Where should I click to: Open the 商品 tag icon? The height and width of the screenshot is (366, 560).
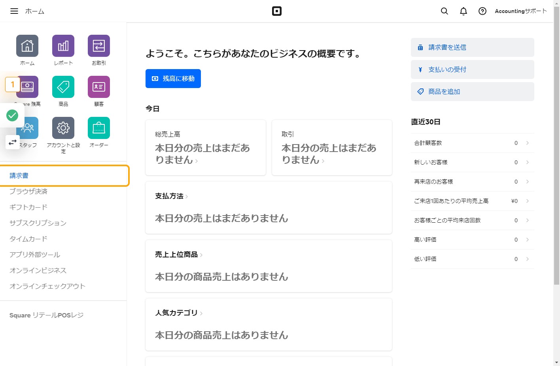point(63,87)
